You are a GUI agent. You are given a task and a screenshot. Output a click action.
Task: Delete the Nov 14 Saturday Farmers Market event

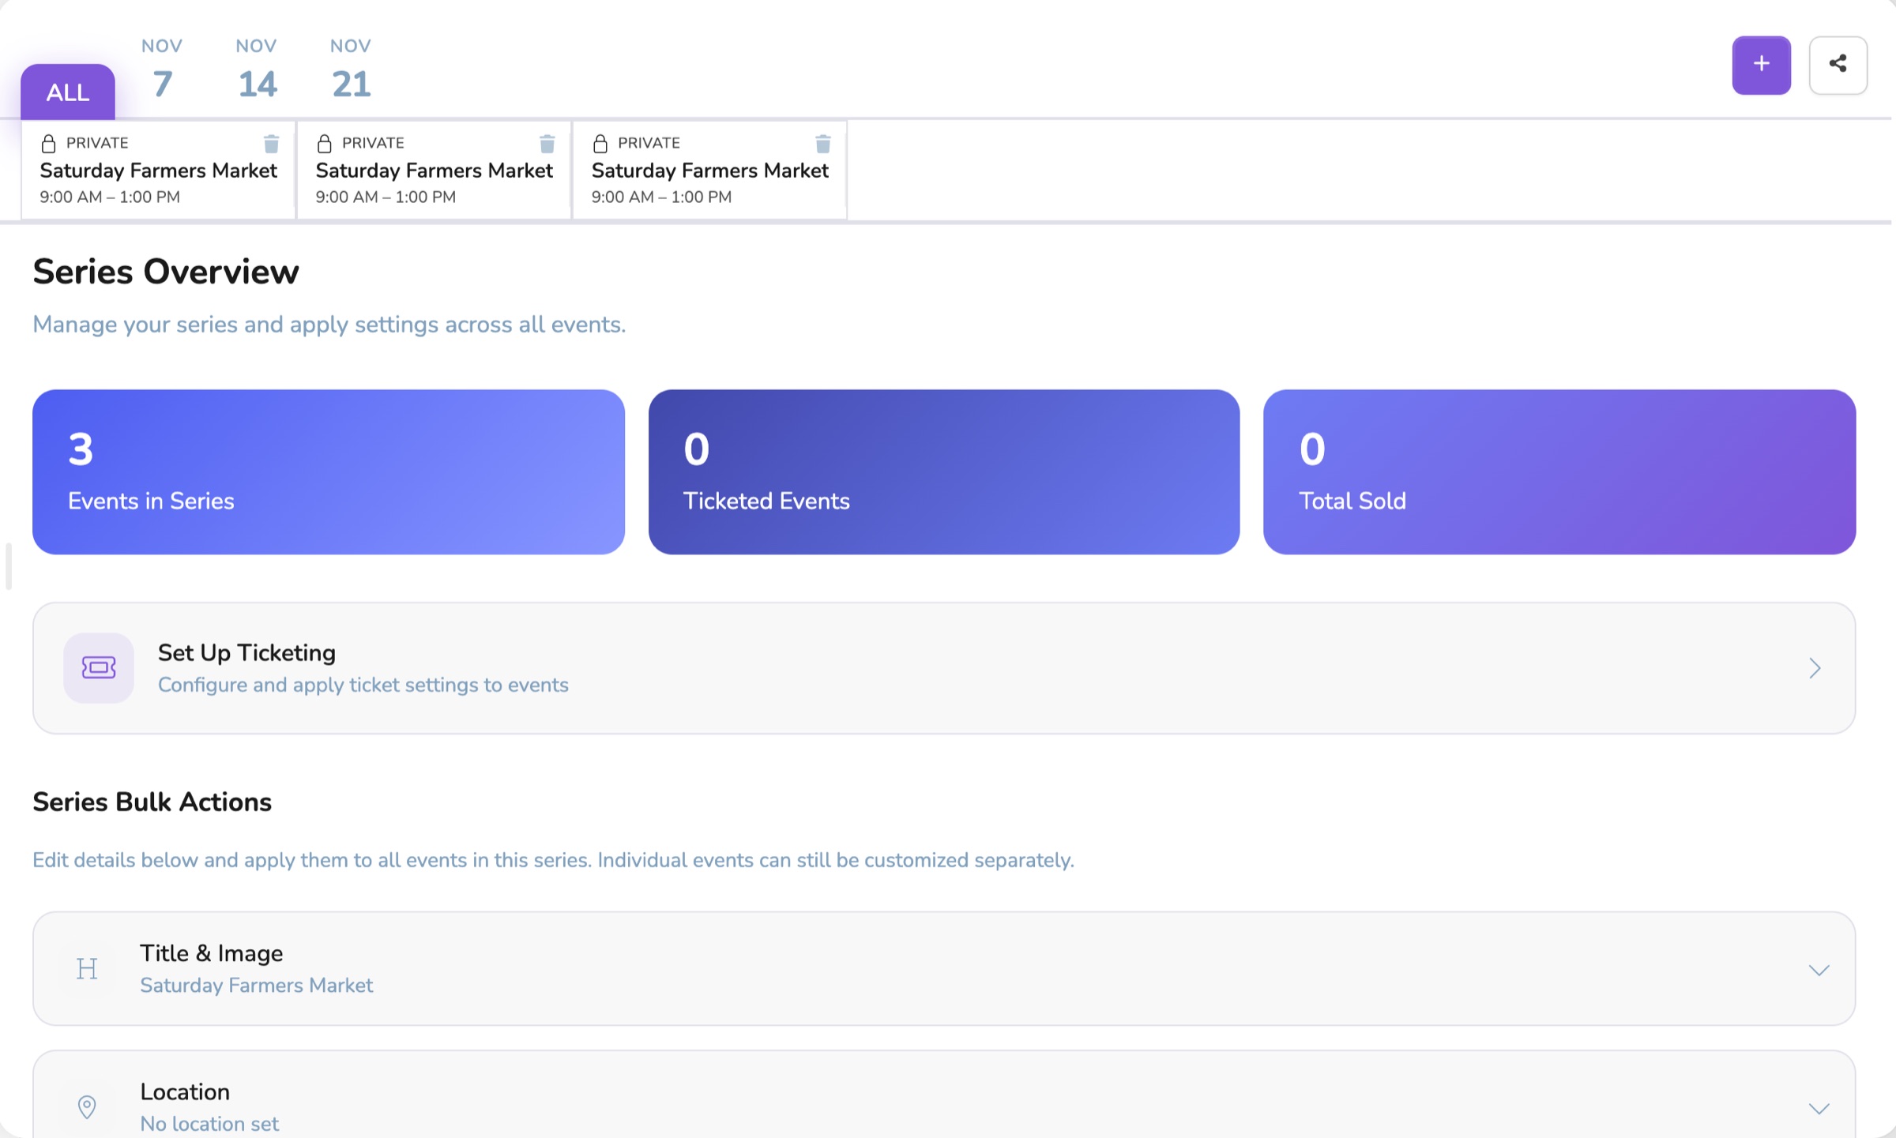coord(547,143)
